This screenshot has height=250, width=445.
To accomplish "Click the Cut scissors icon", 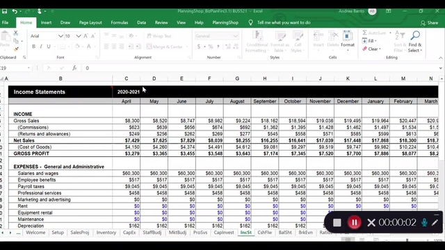I will (x=15, y=33).
